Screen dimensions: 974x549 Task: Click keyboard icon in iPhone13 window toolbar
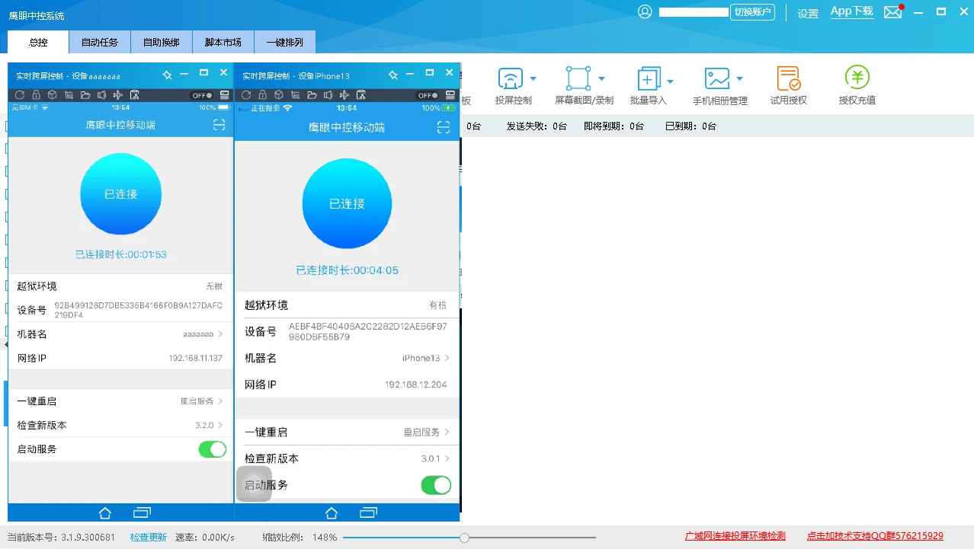450,95
